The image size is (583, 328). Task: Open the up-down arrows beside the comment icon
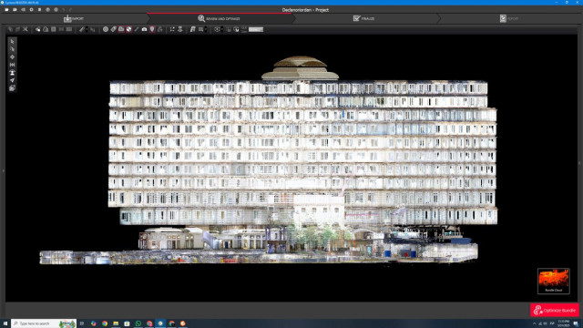pyautogui.click(x=206, y=29)
